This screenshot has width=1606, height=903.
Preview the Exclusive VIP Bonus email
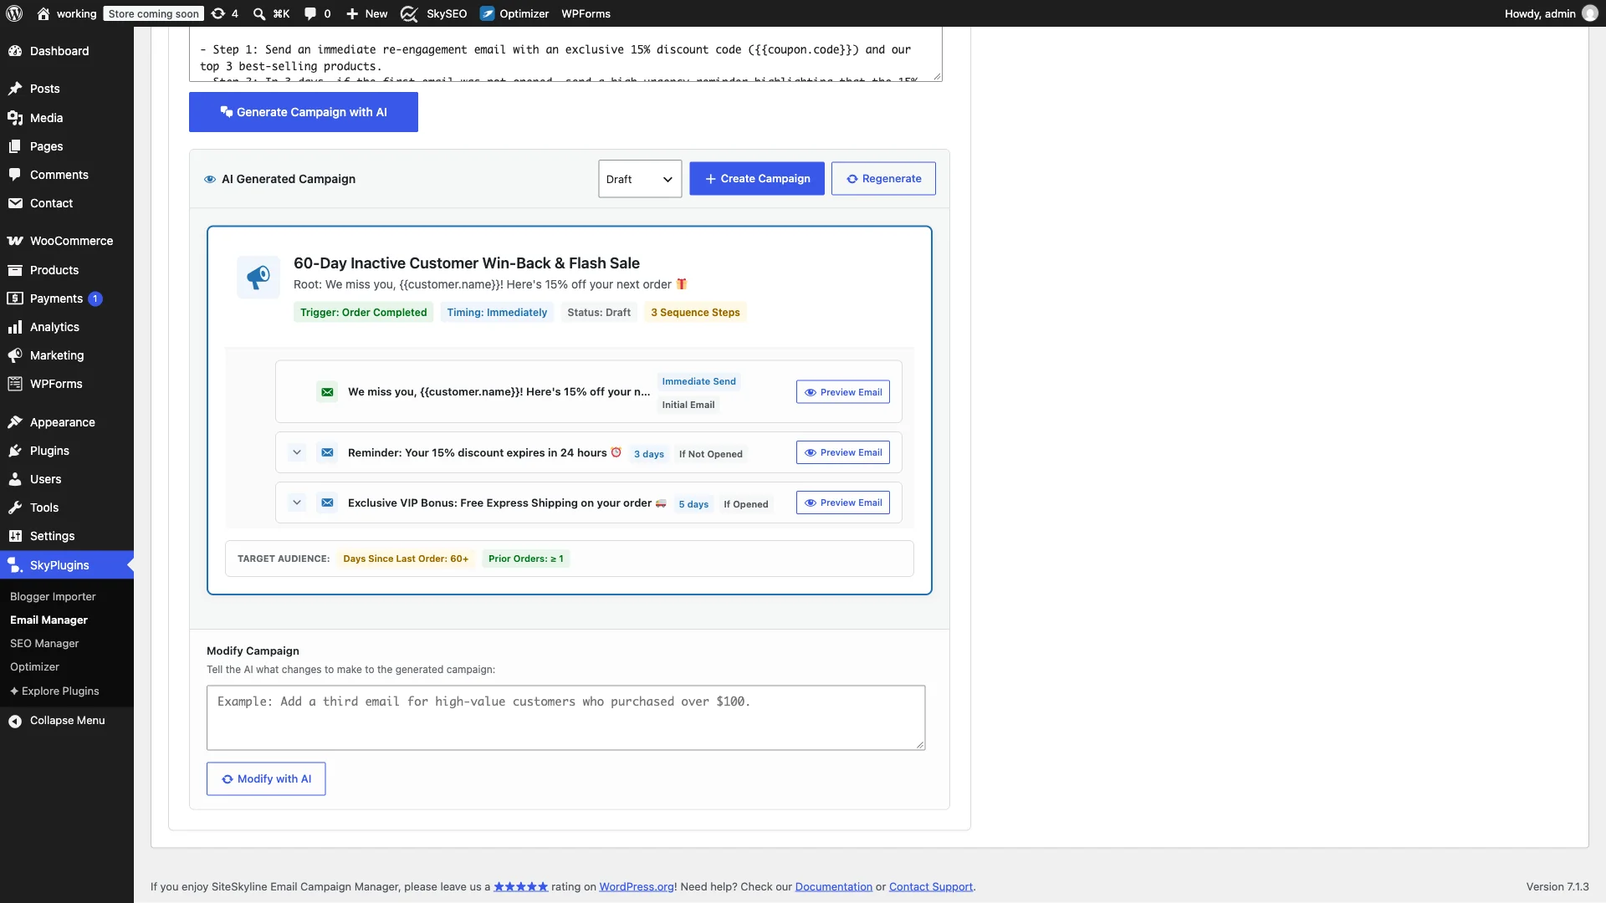[x=843, y=503]
